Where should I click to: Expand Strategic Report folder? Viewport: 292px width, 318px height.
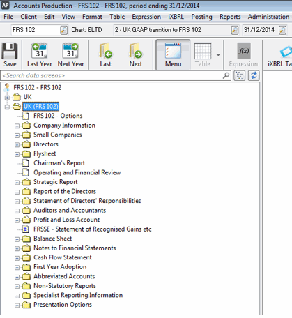17,183
